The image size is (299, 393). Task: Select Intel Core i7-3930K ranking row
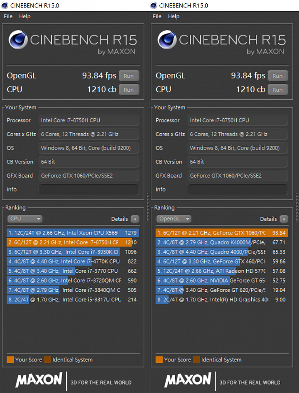(73, 252)
